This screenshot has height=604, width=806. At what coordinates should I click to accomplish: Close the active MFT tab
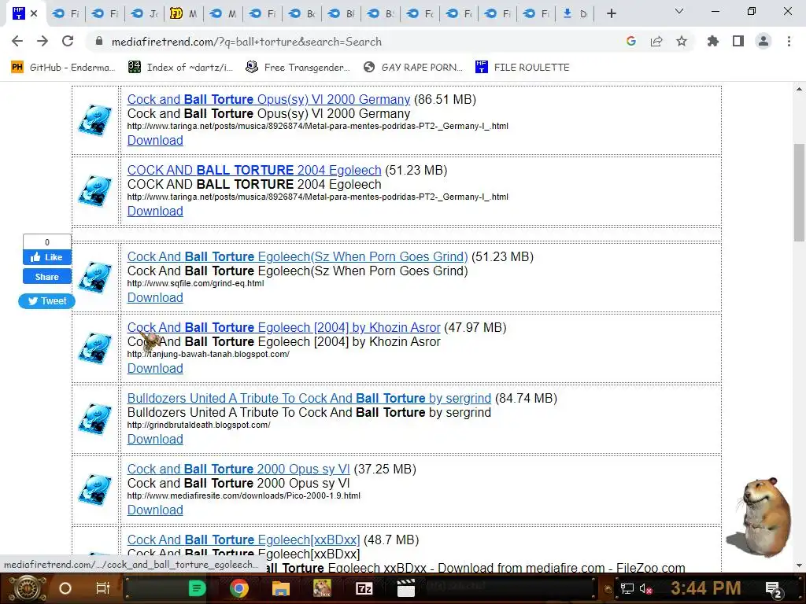[x=34, y=13]
